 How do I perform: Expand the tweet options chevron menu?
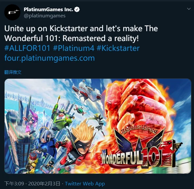click(189, 9)
